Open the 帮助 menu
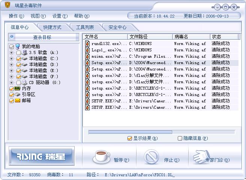 pyautogui.click(x=82, y=16)
